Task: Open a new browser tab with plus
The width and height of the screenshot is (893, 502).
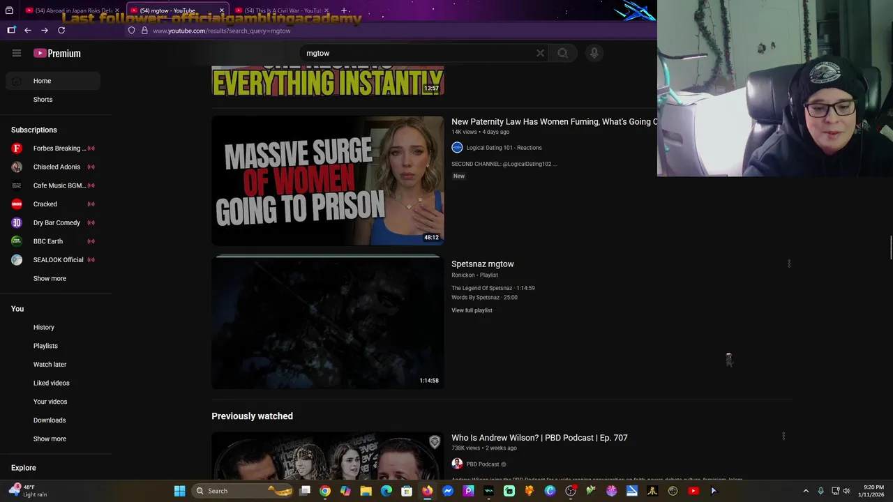Action: 344,10
